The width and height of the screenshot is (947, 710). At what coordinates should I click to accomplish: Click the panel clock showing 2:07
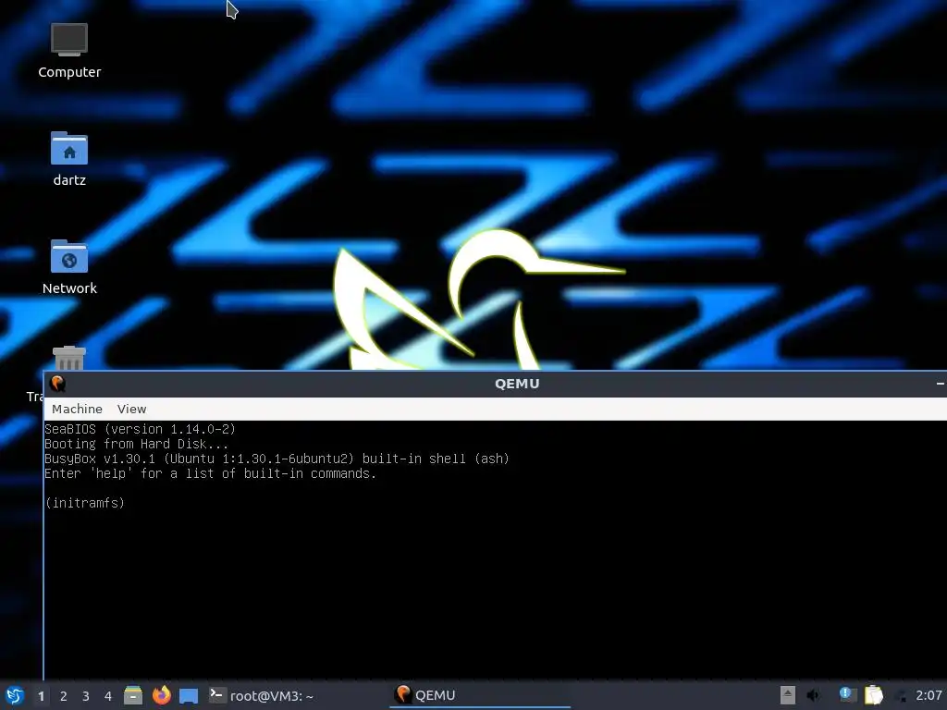pyautogui.click(x=929, y=695)
